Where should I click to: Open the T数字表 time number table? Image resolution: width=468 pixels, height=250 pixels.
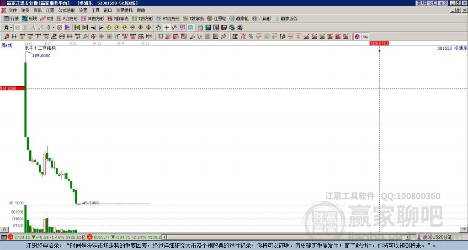coord(193,18)
